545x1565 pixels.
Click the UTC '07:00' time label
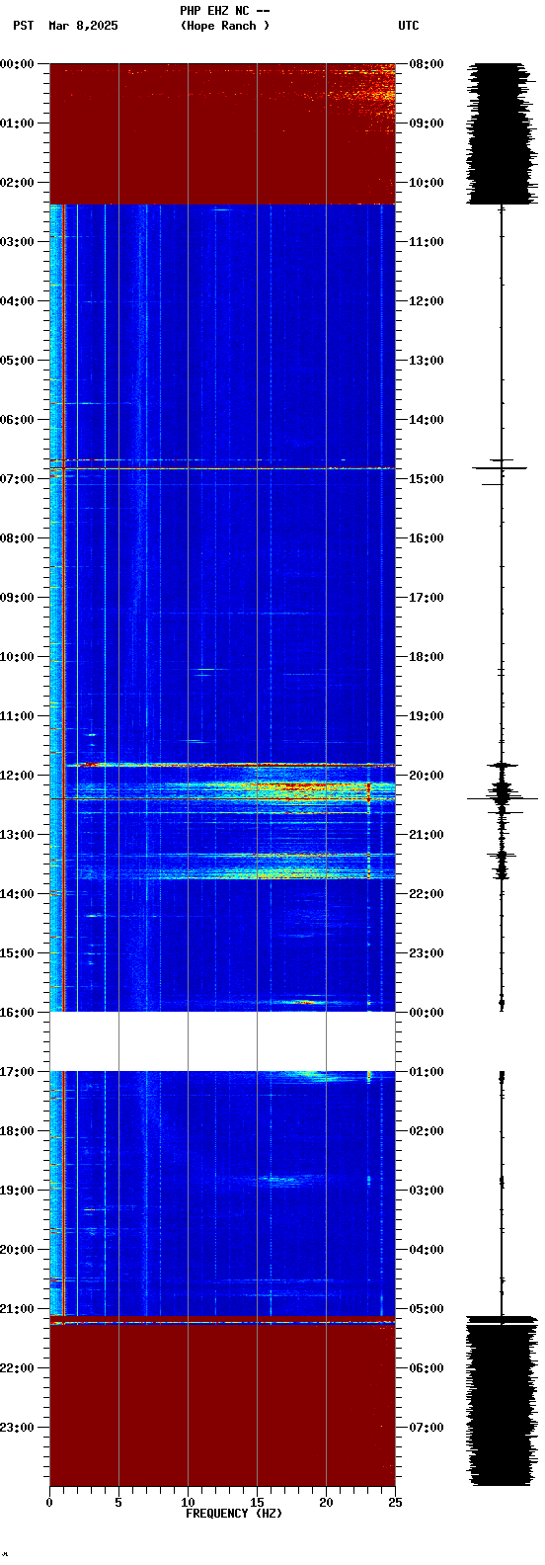[426, 1427]
